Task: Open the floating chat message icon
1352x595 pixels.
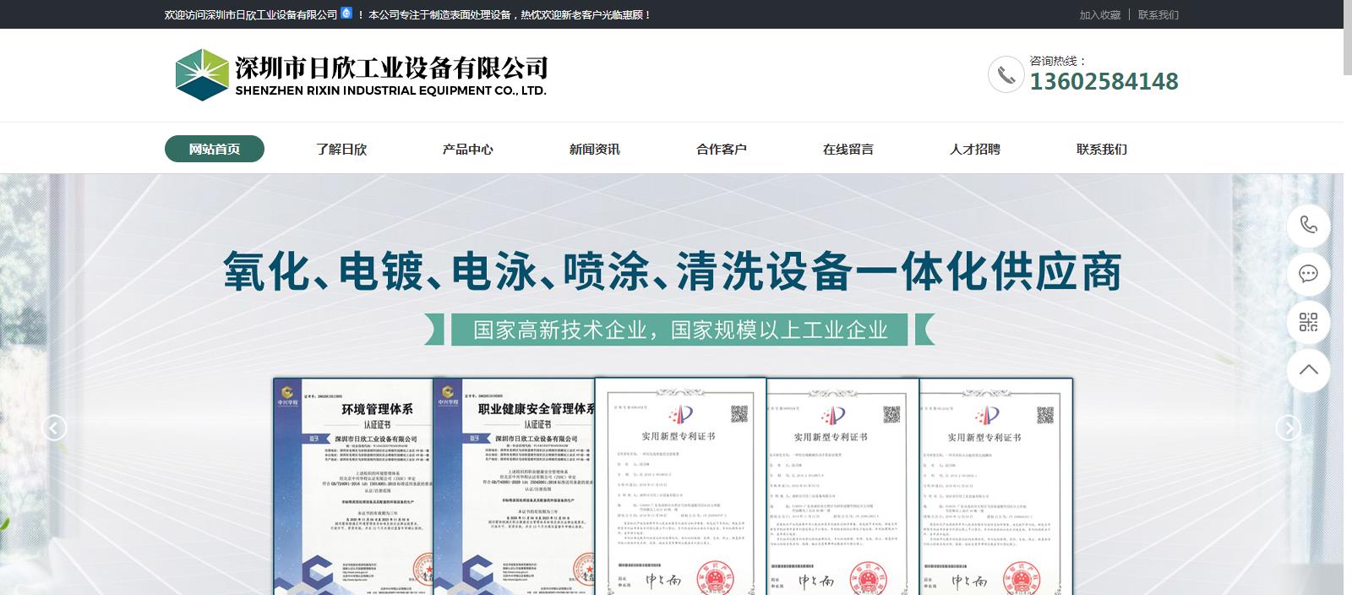Action: 1308,274
